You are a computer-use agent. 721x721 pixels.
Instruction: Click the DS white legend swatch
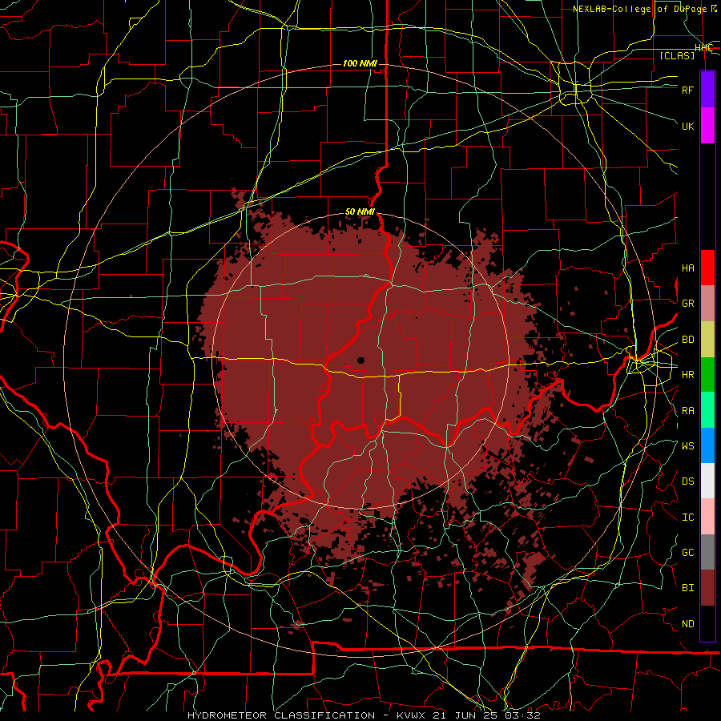[x=707, y=481]
